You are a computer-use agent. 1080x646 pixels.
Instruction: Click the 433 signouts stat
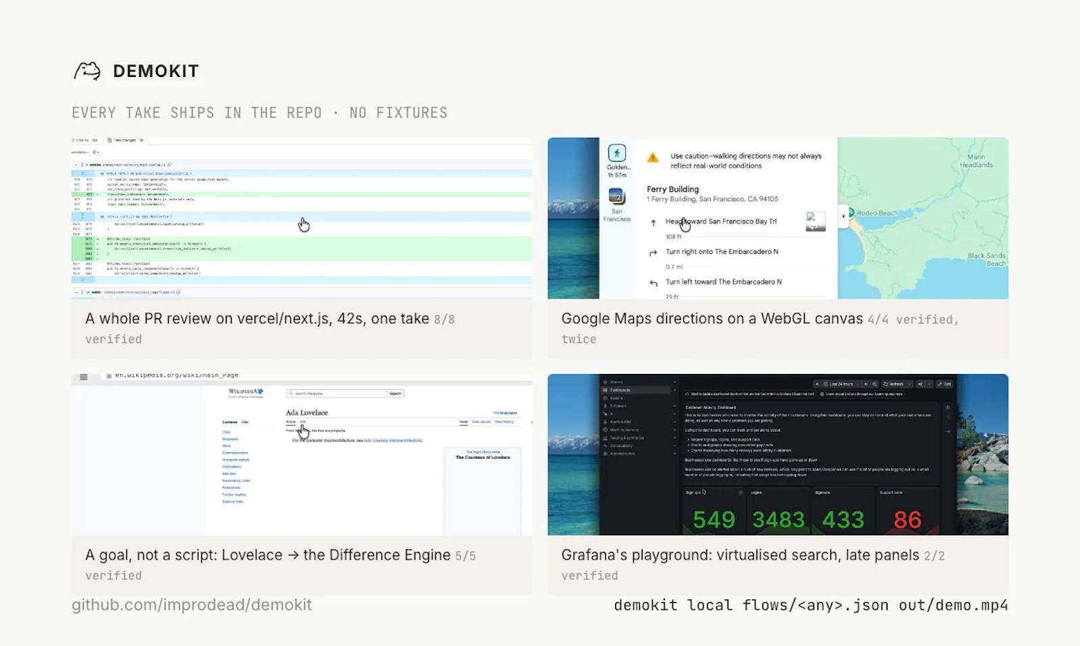[x=843, y=519]
